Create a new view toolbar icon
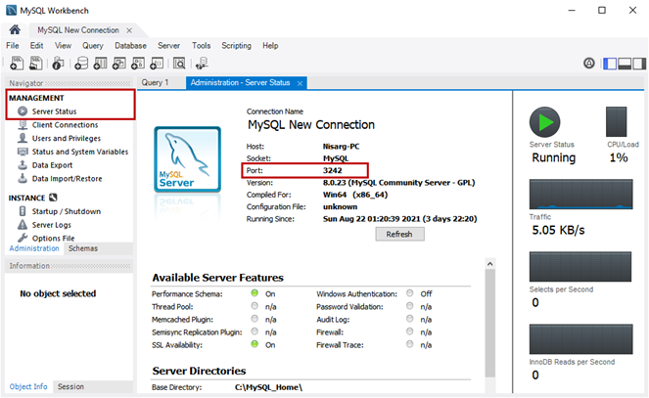 tap(119, 63)
